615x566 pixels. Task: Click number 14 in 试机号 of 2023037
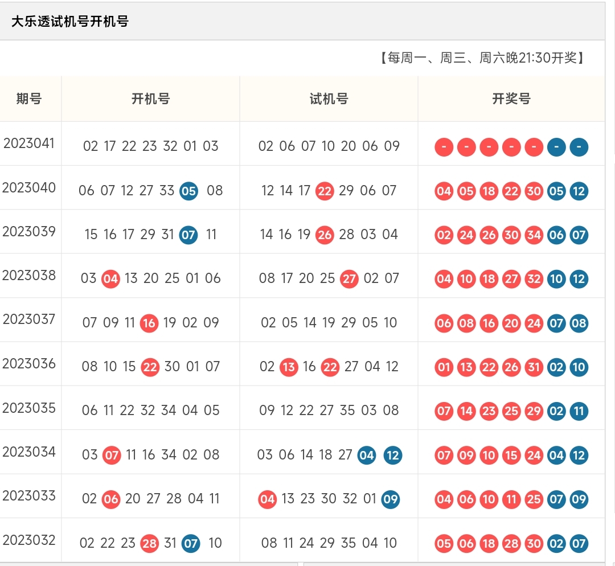[x=310, y=323]
